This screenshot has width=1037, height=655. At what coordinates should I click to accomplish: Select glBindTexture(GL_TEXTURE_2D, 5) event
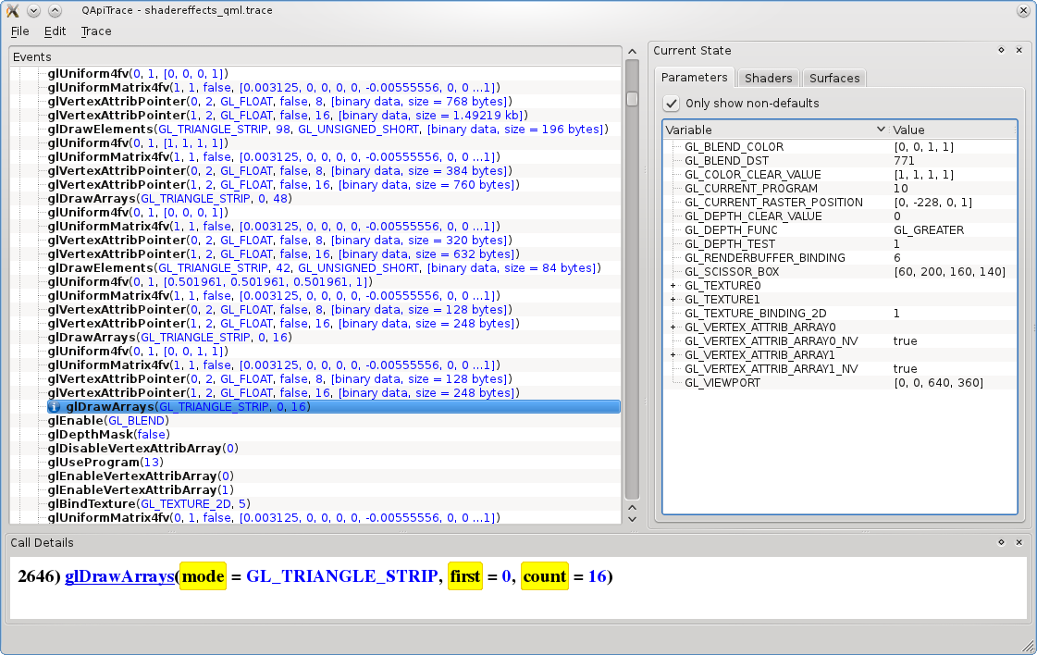pyautogui.click(x=149, y=504)
